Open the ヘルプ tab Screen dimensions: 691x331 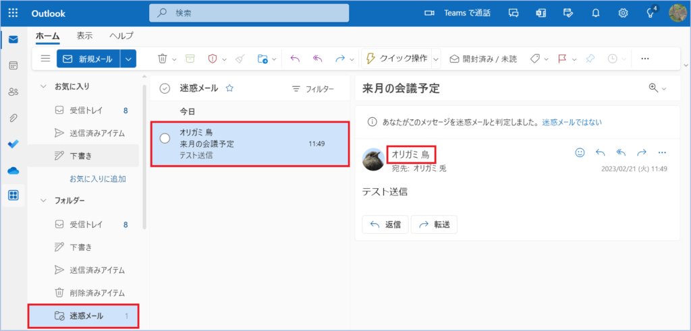coord(121,36)
